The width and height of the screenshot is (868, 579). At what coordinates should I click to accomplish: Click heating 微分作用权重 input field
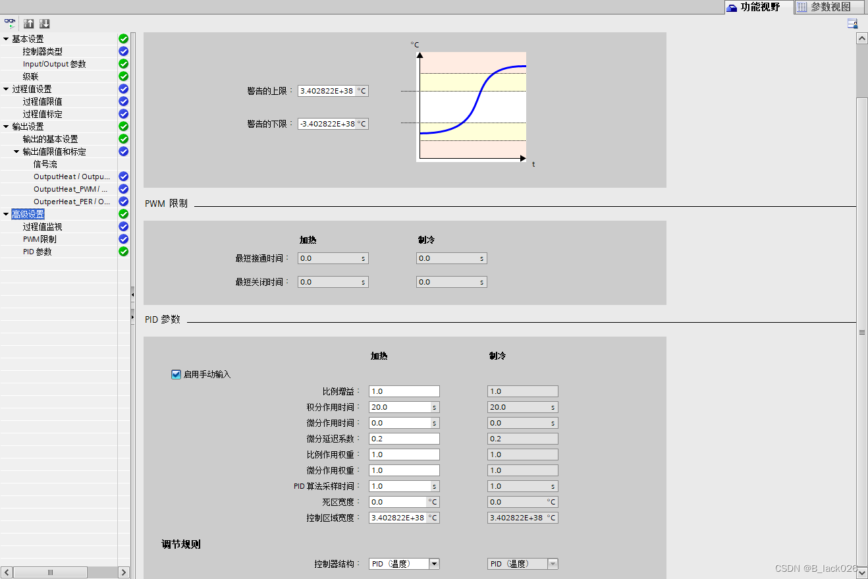(x=404, y=470)
